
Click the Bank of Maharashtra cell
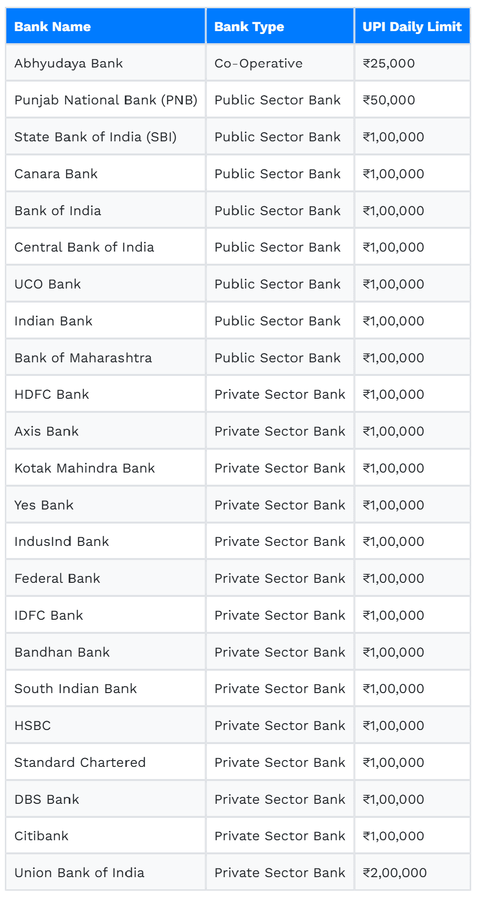point(106,358)
